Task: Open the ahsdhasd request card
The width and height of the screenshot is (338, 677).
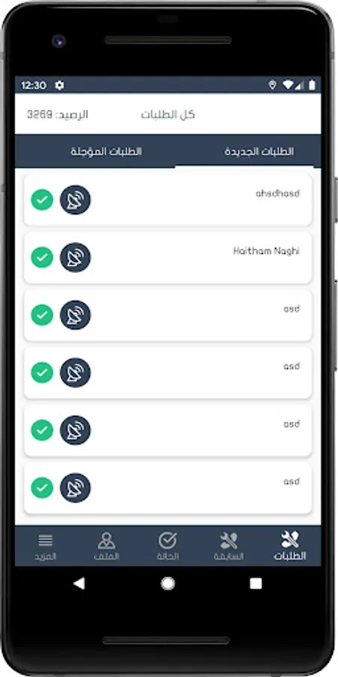Action: (167, 200)
